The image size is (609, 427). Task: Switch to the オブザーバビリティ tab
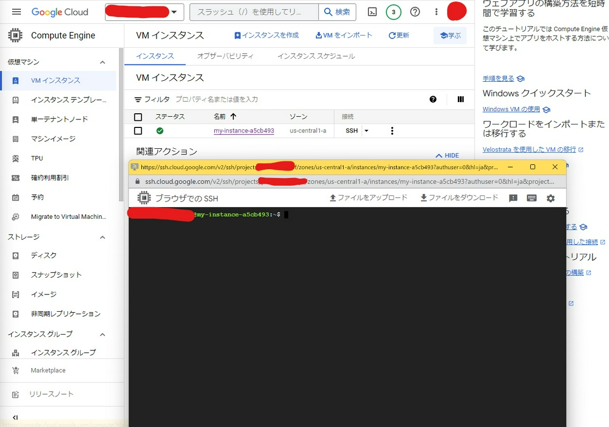pos(225,56)
